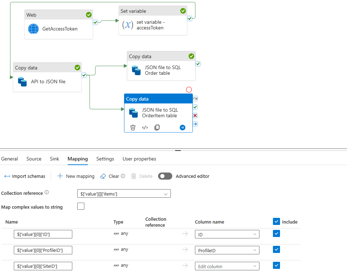
Task: Click the panel resize handle above the tabs
Action: (178, 151)
